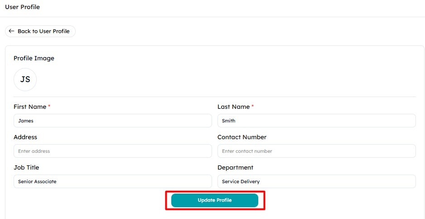Image resolution: width=425 pixels, height=219 pixels.
Task: Click the Address label text
Action: pos(25,137)
